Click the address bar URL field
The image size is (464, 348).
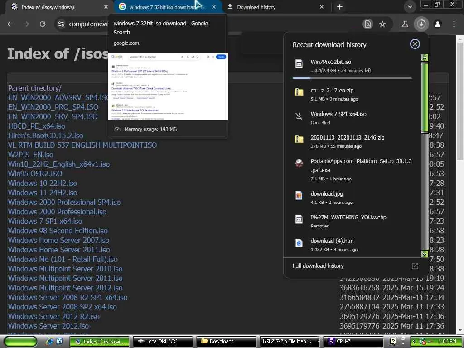88,24
